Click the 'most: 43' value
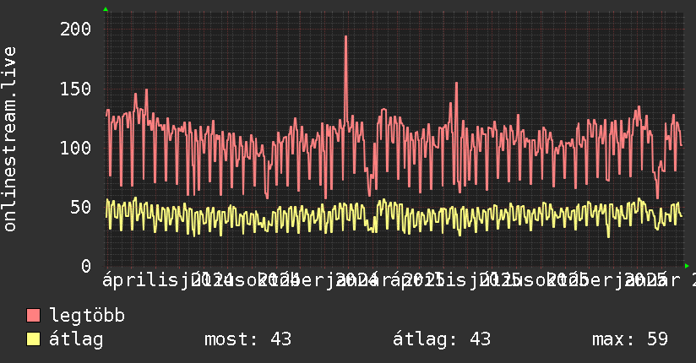 pos(247,339)
